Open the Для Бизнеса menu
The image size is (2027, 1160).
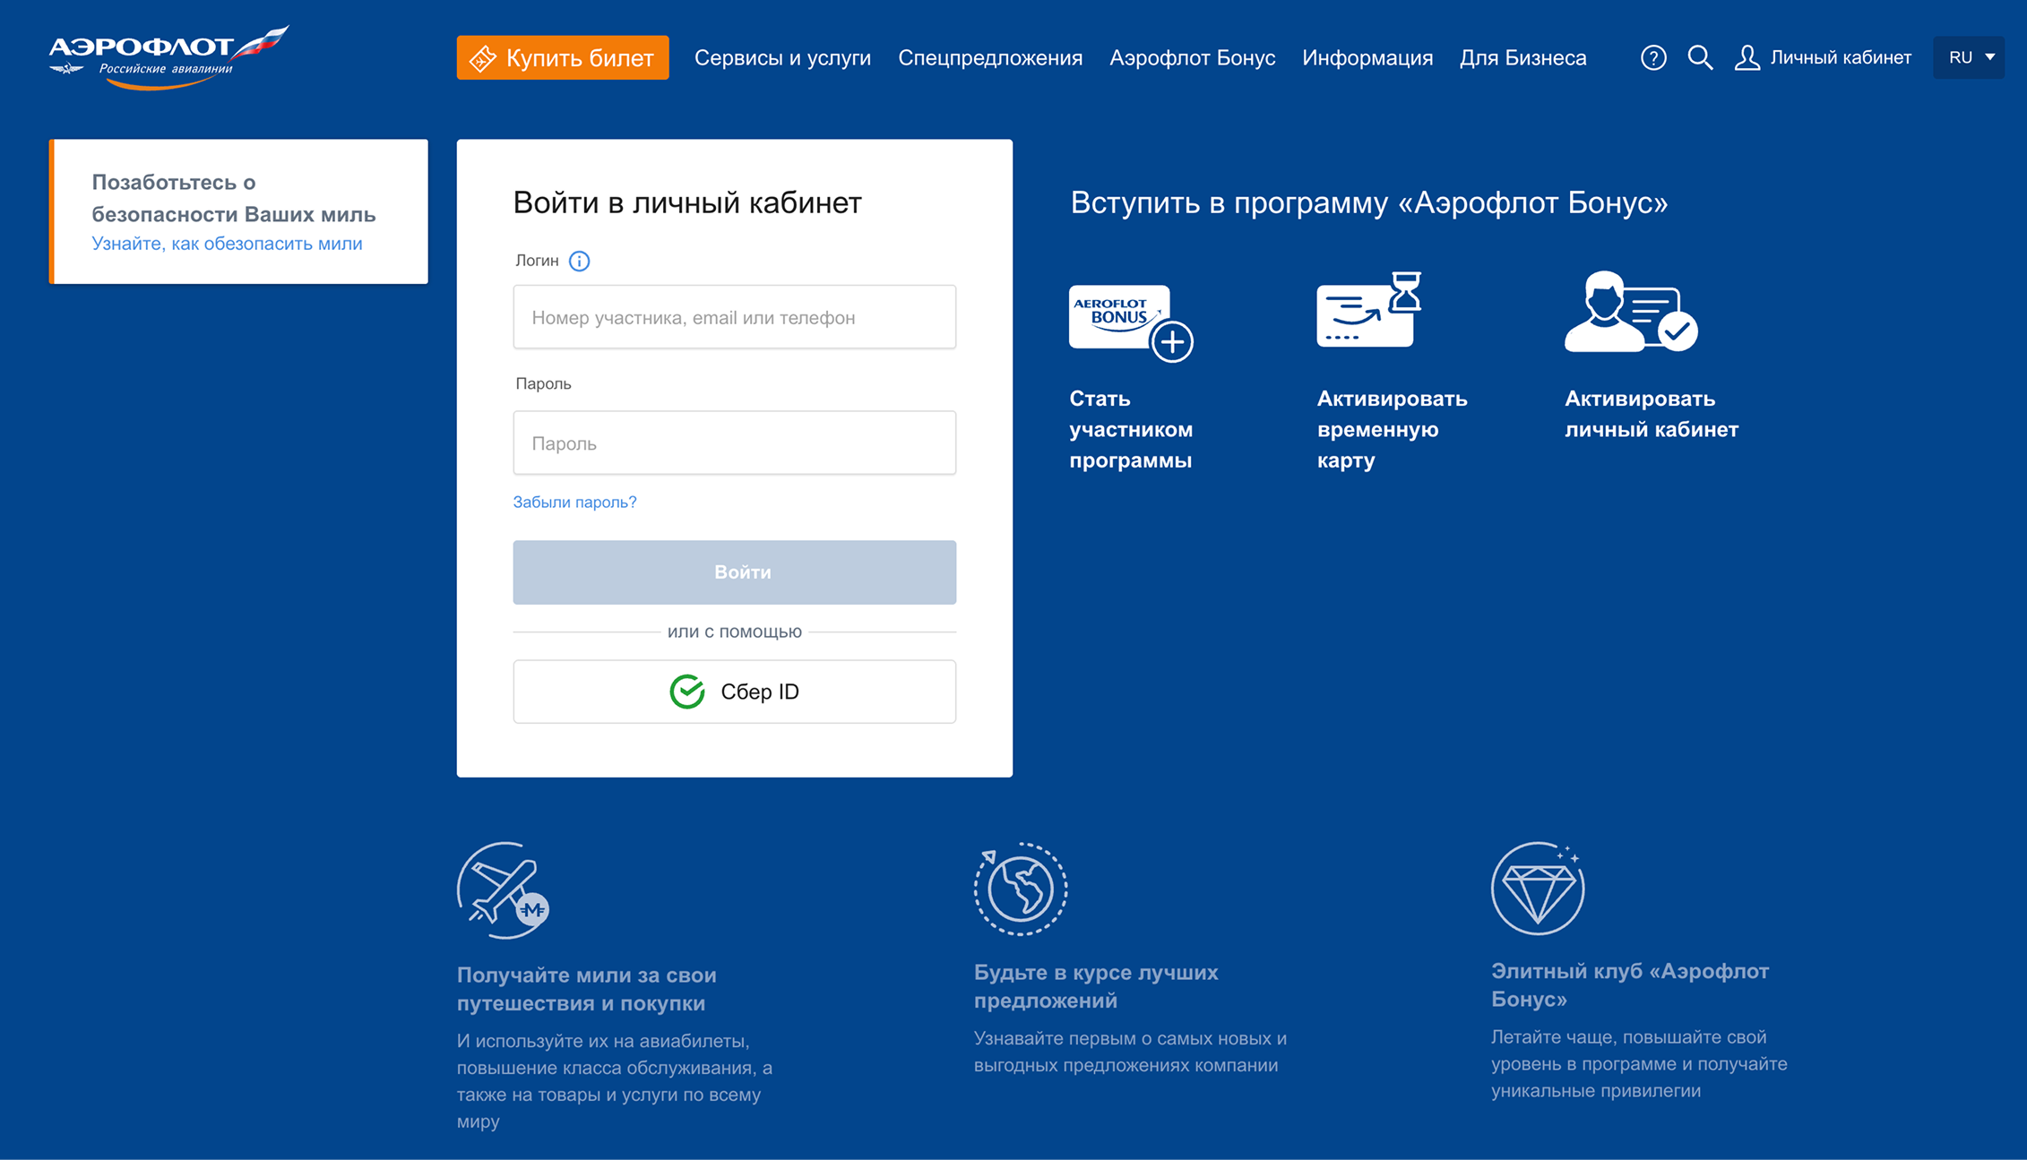pyautogui.click(x=1522, y=58)
